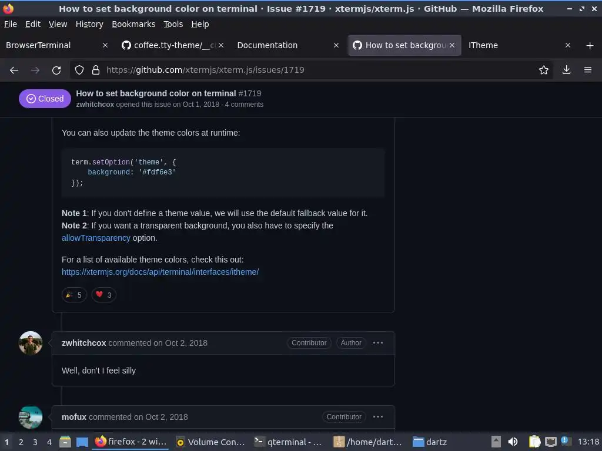Reload the current GitHub page

click(56, 70)
